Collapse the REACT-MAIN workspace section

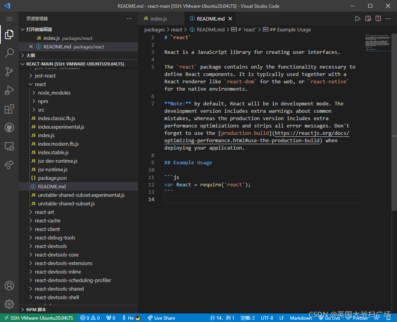[x=78, y=64]
